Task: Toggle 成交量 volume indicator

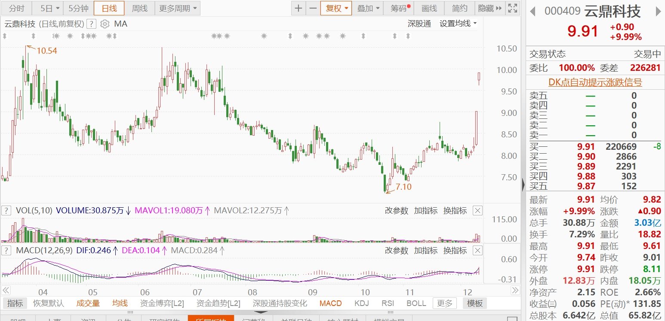Action: 88,303
